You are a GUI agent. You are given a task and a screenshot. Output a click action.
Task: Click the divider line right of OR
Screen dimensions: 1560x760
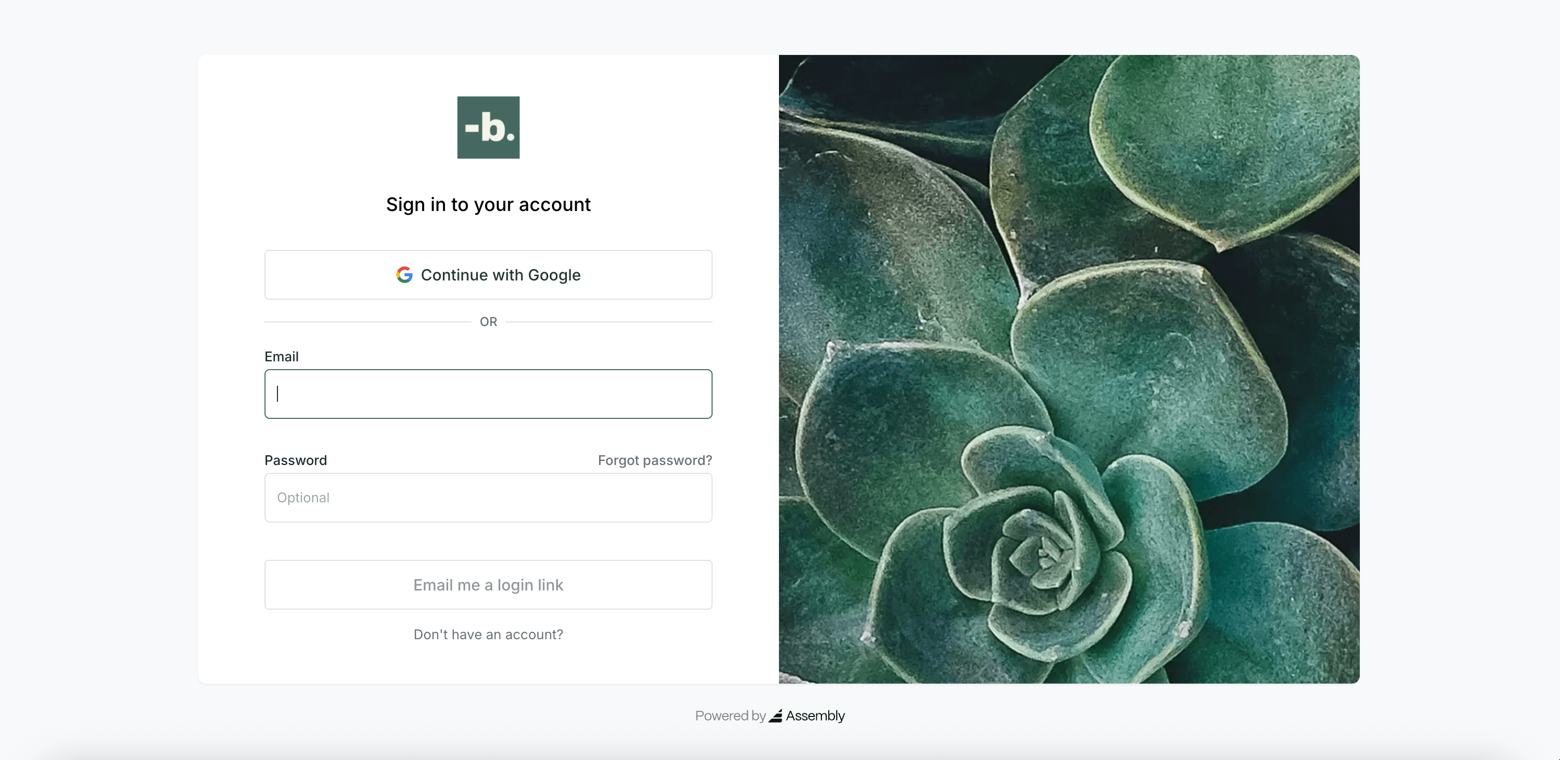coord(609,321)
